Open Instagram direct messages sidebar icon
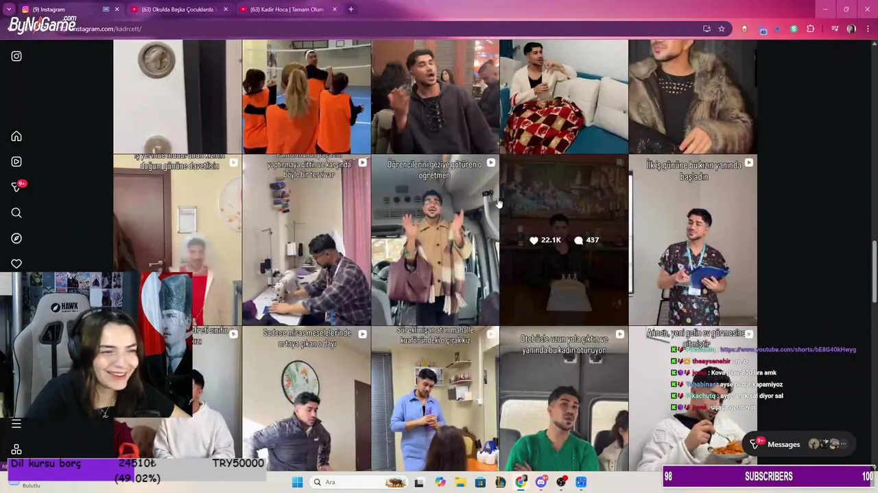The width and height of the screenshot is (878, 493). [17, 186]
